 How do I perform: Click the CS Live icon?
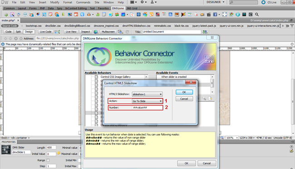(x=264, y=2)
